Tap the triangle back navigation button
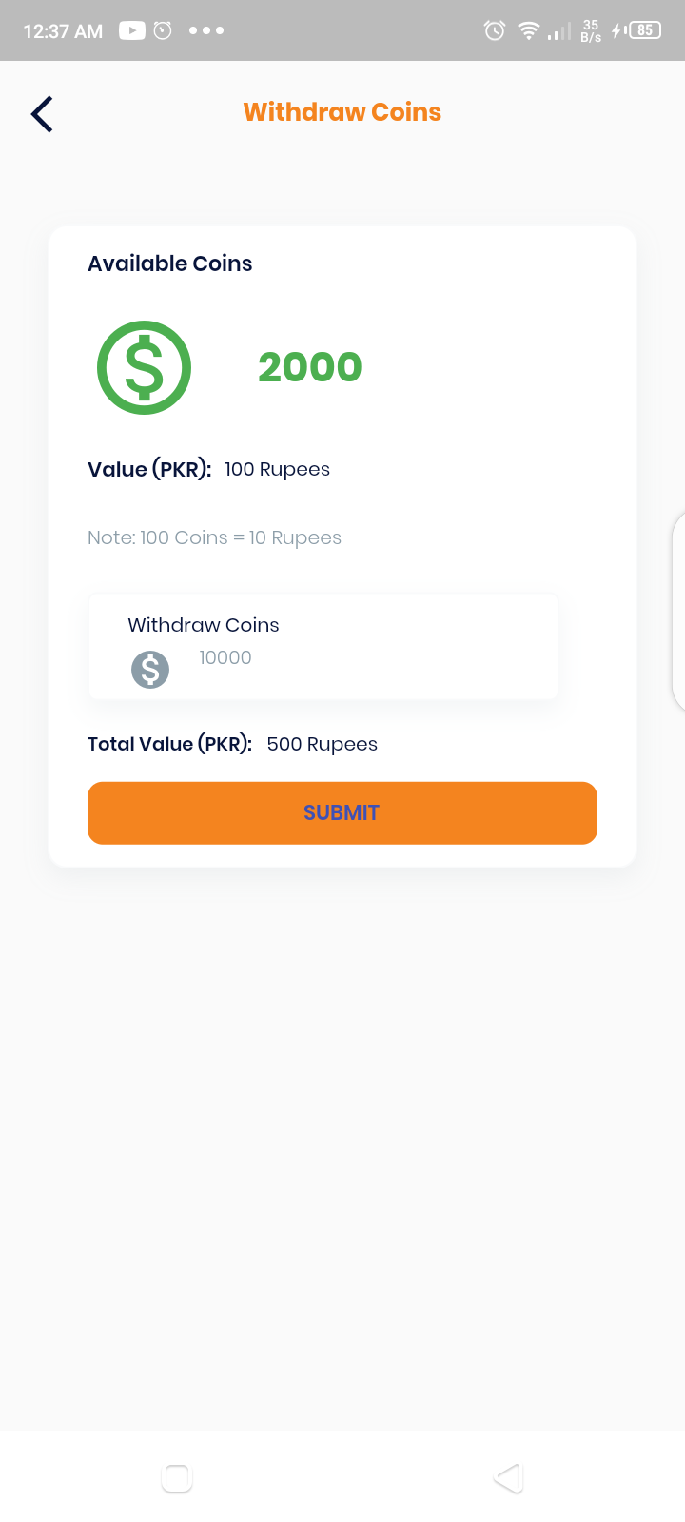This screenshot has height=1522, width=685. click(509, 1477)
